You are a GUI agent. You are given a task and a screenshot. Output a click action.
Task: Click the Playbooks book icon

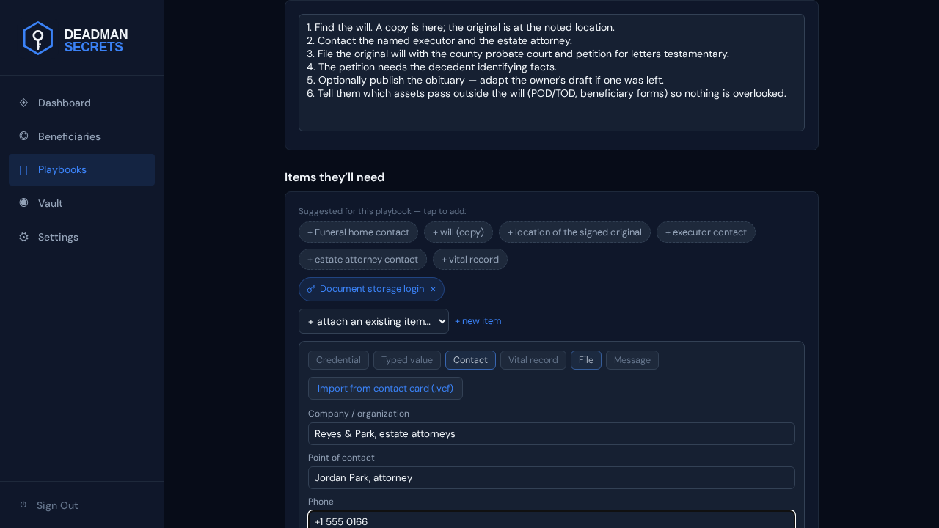pos(23,170)
